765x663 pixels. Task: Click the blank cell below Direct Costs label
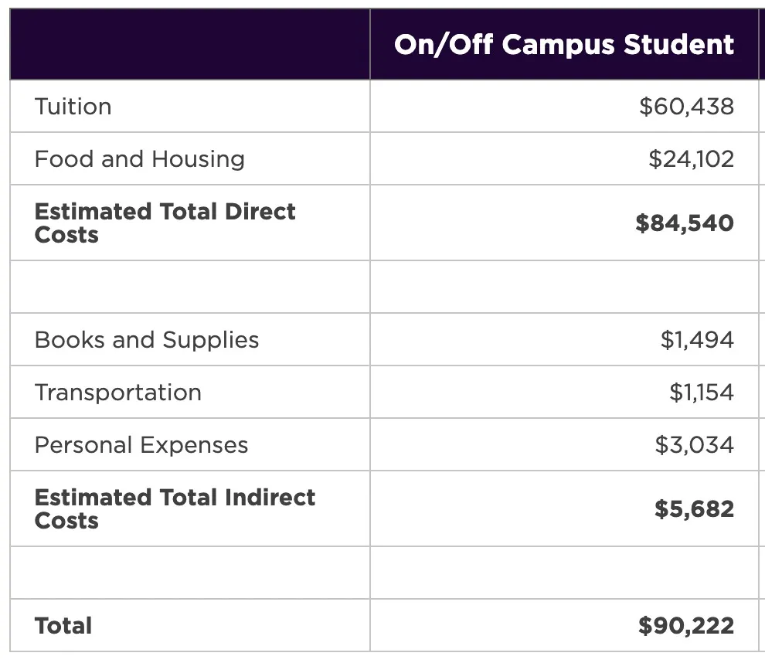click(x=189, y=287)
